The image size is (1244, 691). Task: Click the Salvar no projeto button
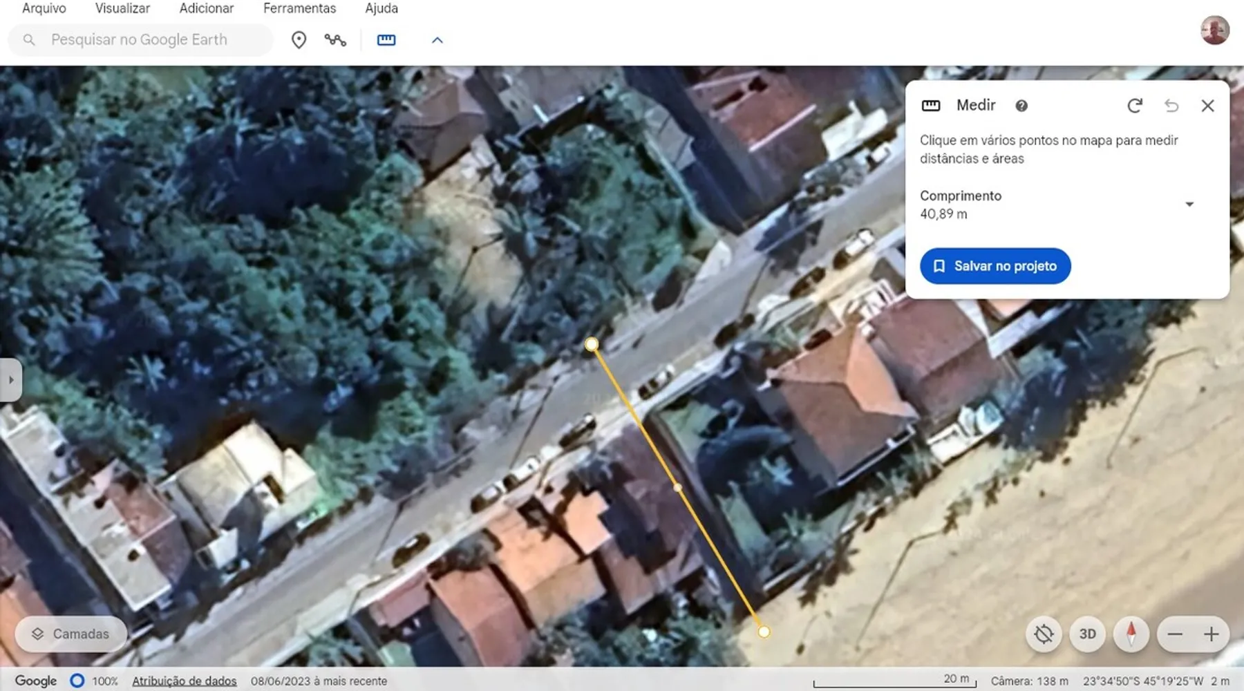coord(995,266)
